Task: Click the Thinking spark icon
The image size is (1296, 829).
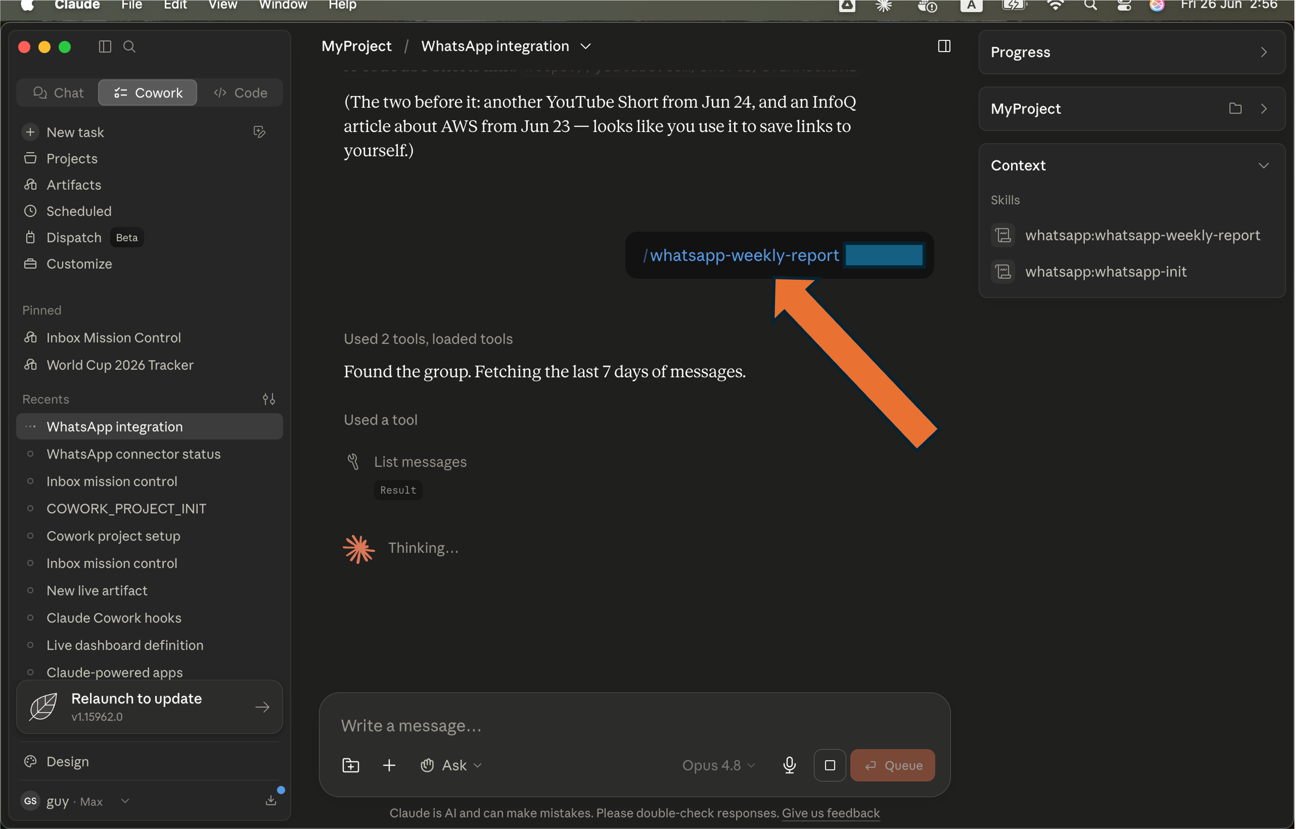Action: [x=359, y=548]
